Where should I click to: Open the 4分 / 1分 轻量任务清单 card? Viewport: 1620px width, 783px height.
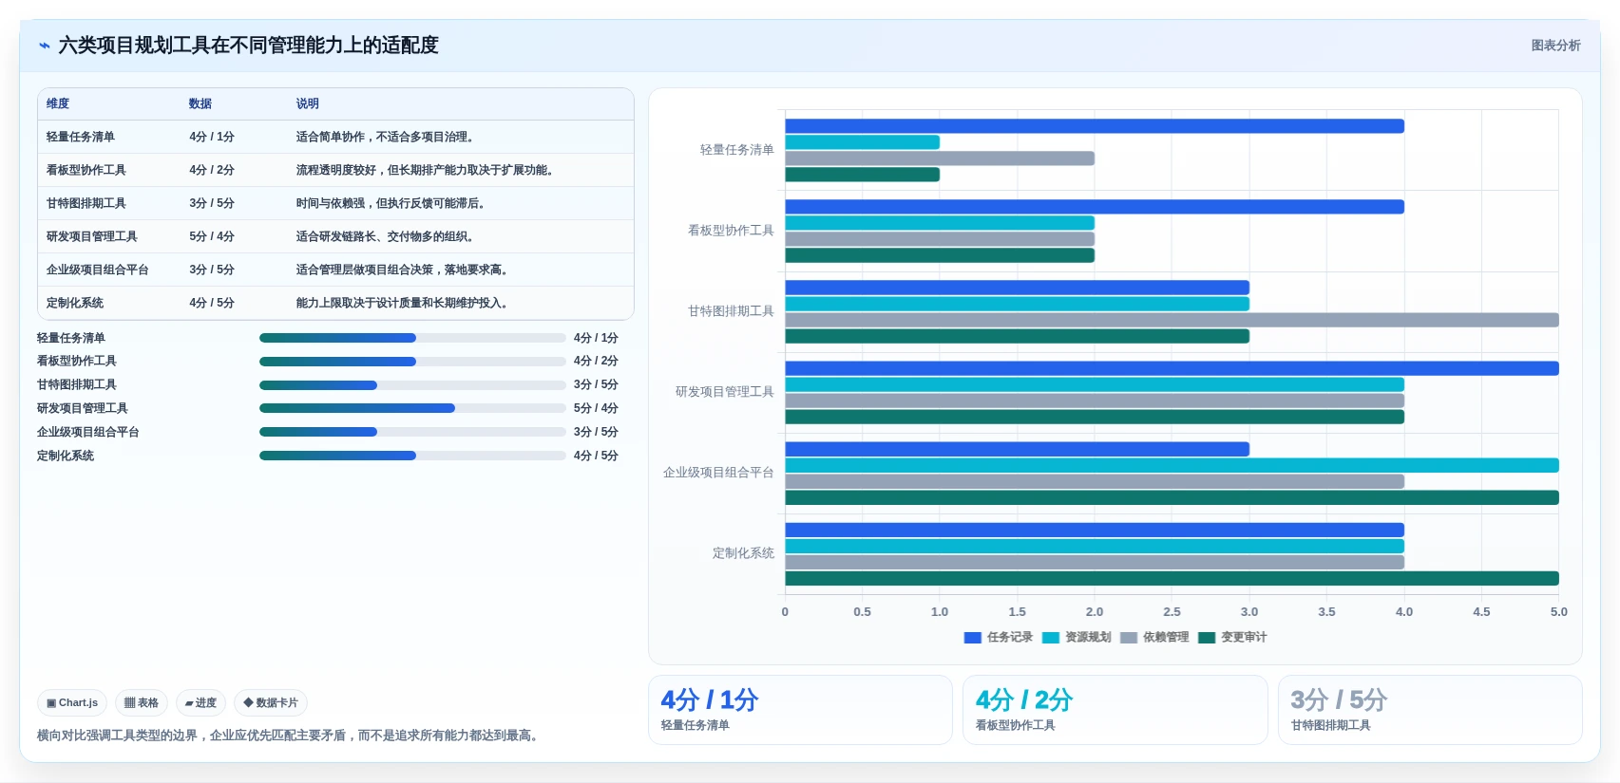[800, 710]
